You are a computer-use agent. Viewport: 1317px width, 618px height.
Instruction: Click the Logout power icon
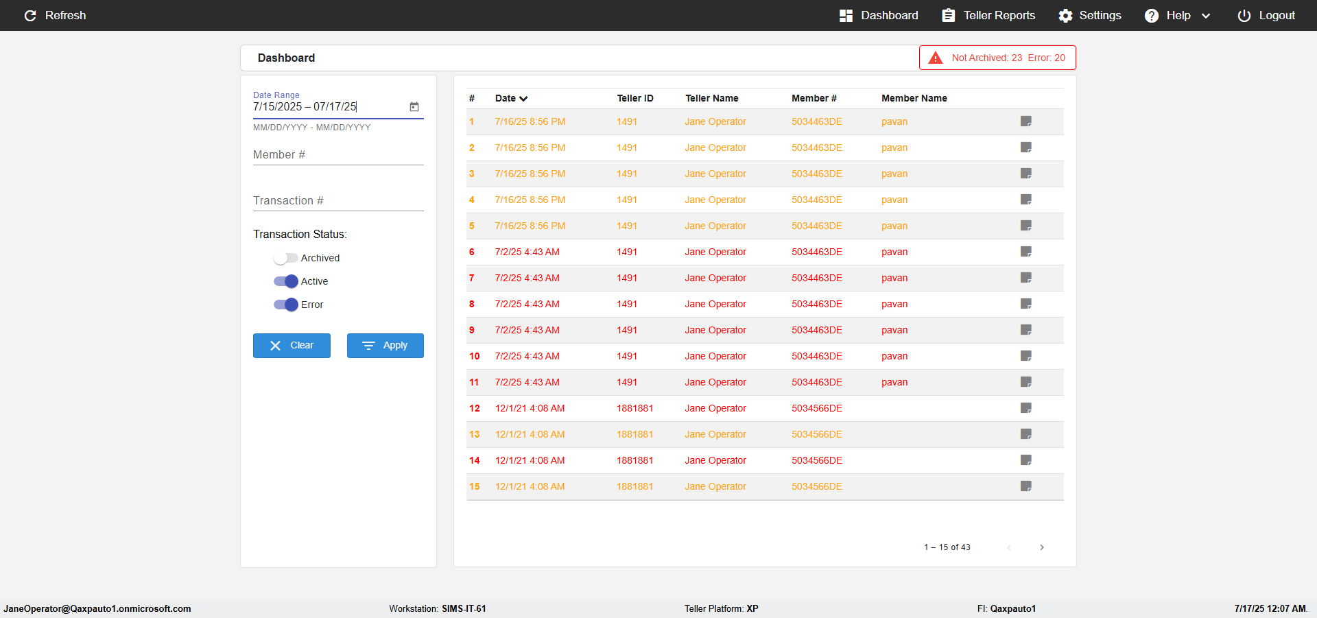(1244, 16)
